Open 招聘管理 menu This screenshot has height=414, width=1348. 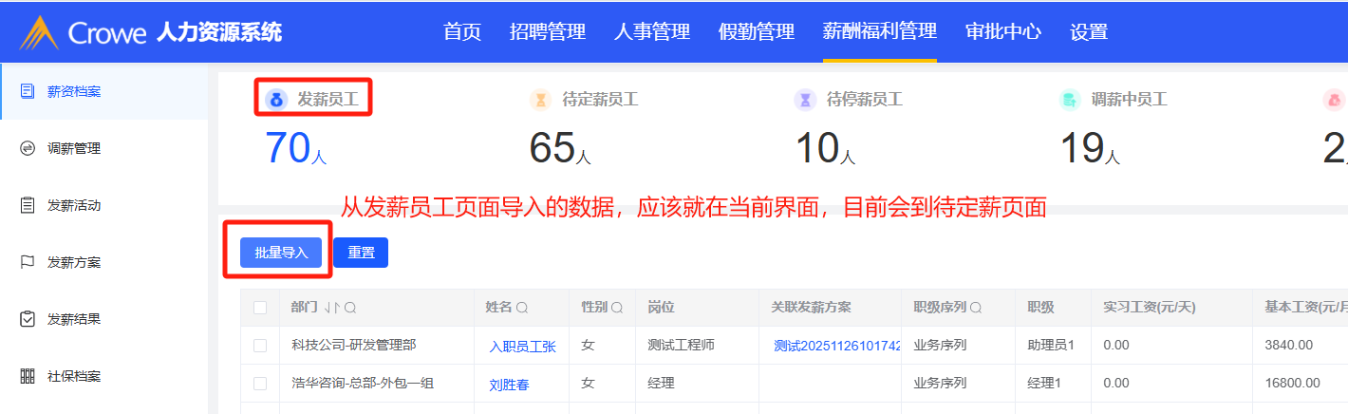(548, 31)
